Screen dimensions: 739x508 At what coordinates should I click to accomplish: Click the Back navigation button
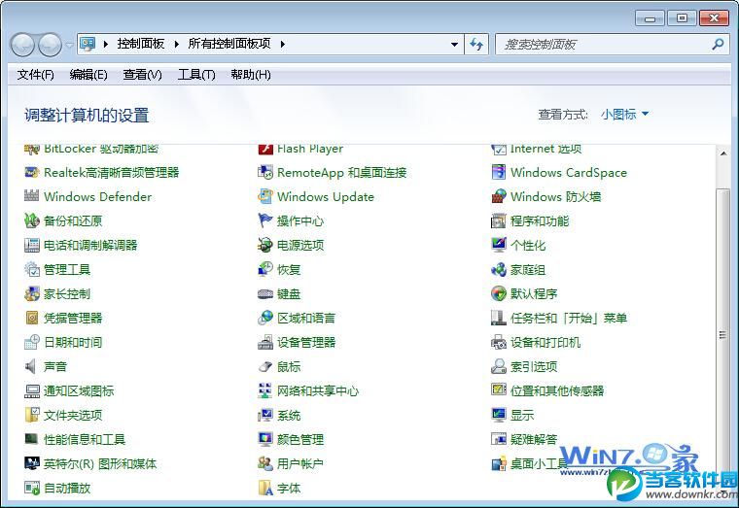22,46
